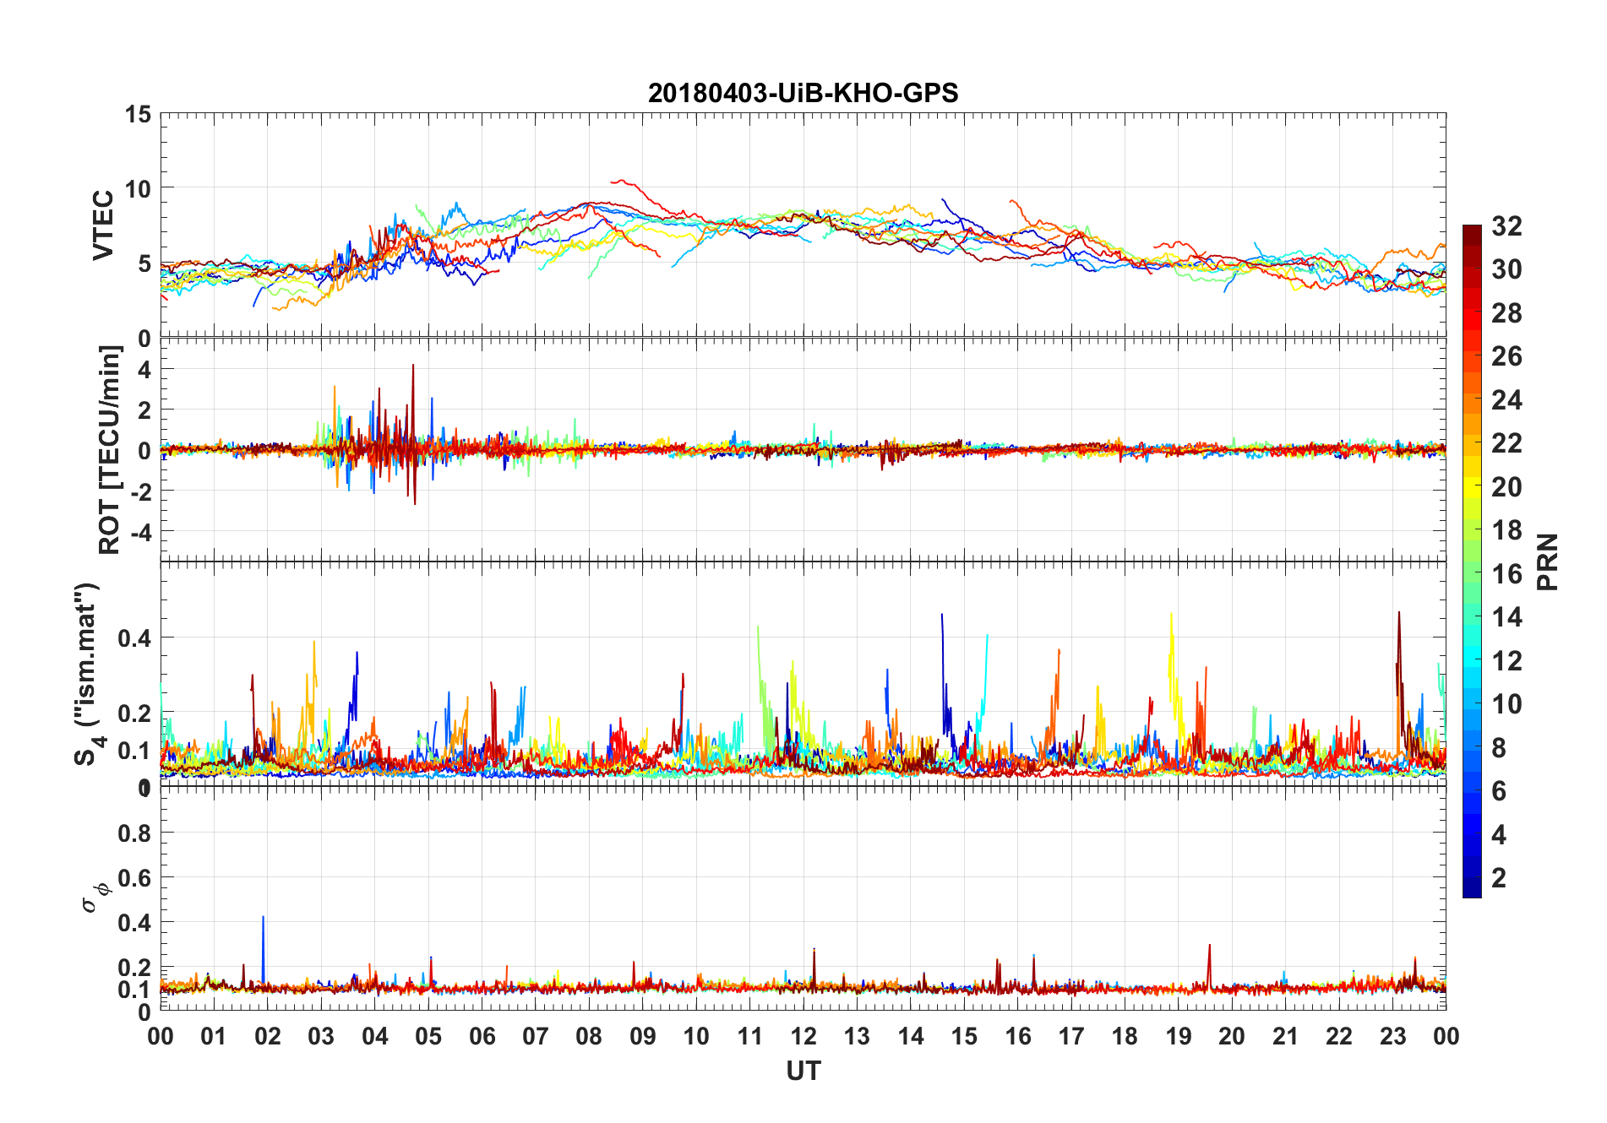
Task: Click the dark red S4 peak near 23 UT
Action: tap(1399, 615)
